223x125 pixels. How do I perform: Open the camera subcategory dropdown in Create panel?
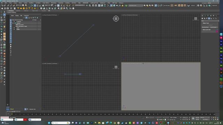(x=210, y=21)
